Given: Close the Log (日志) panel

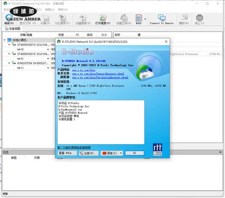Looking at the screenshot, I should point(220,152).
